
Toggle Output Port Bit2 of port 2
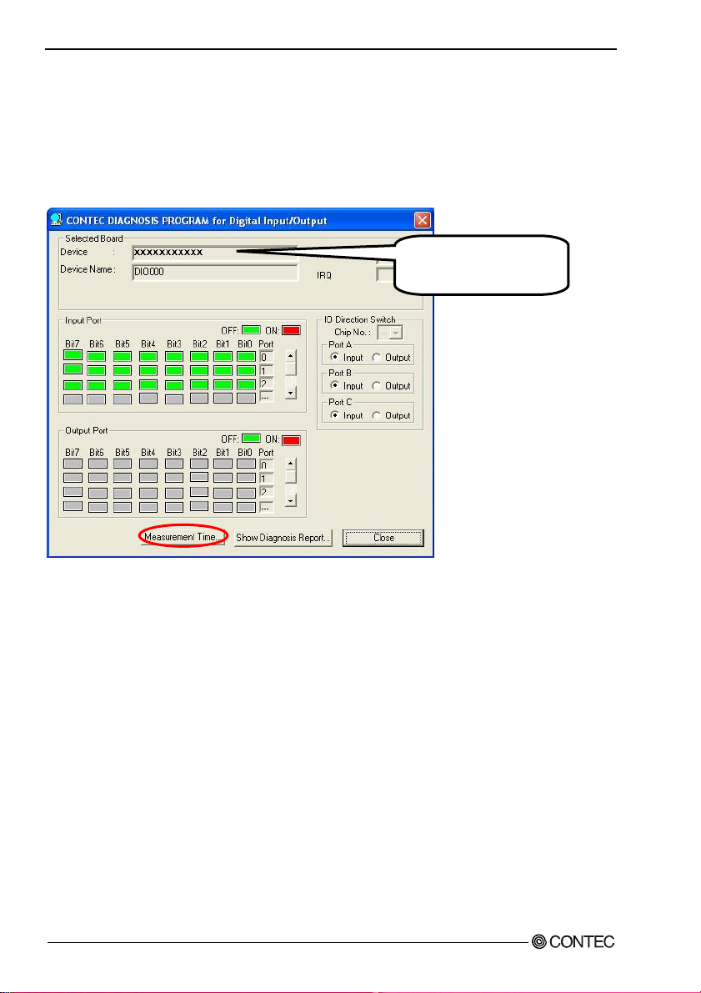point(199,491)
